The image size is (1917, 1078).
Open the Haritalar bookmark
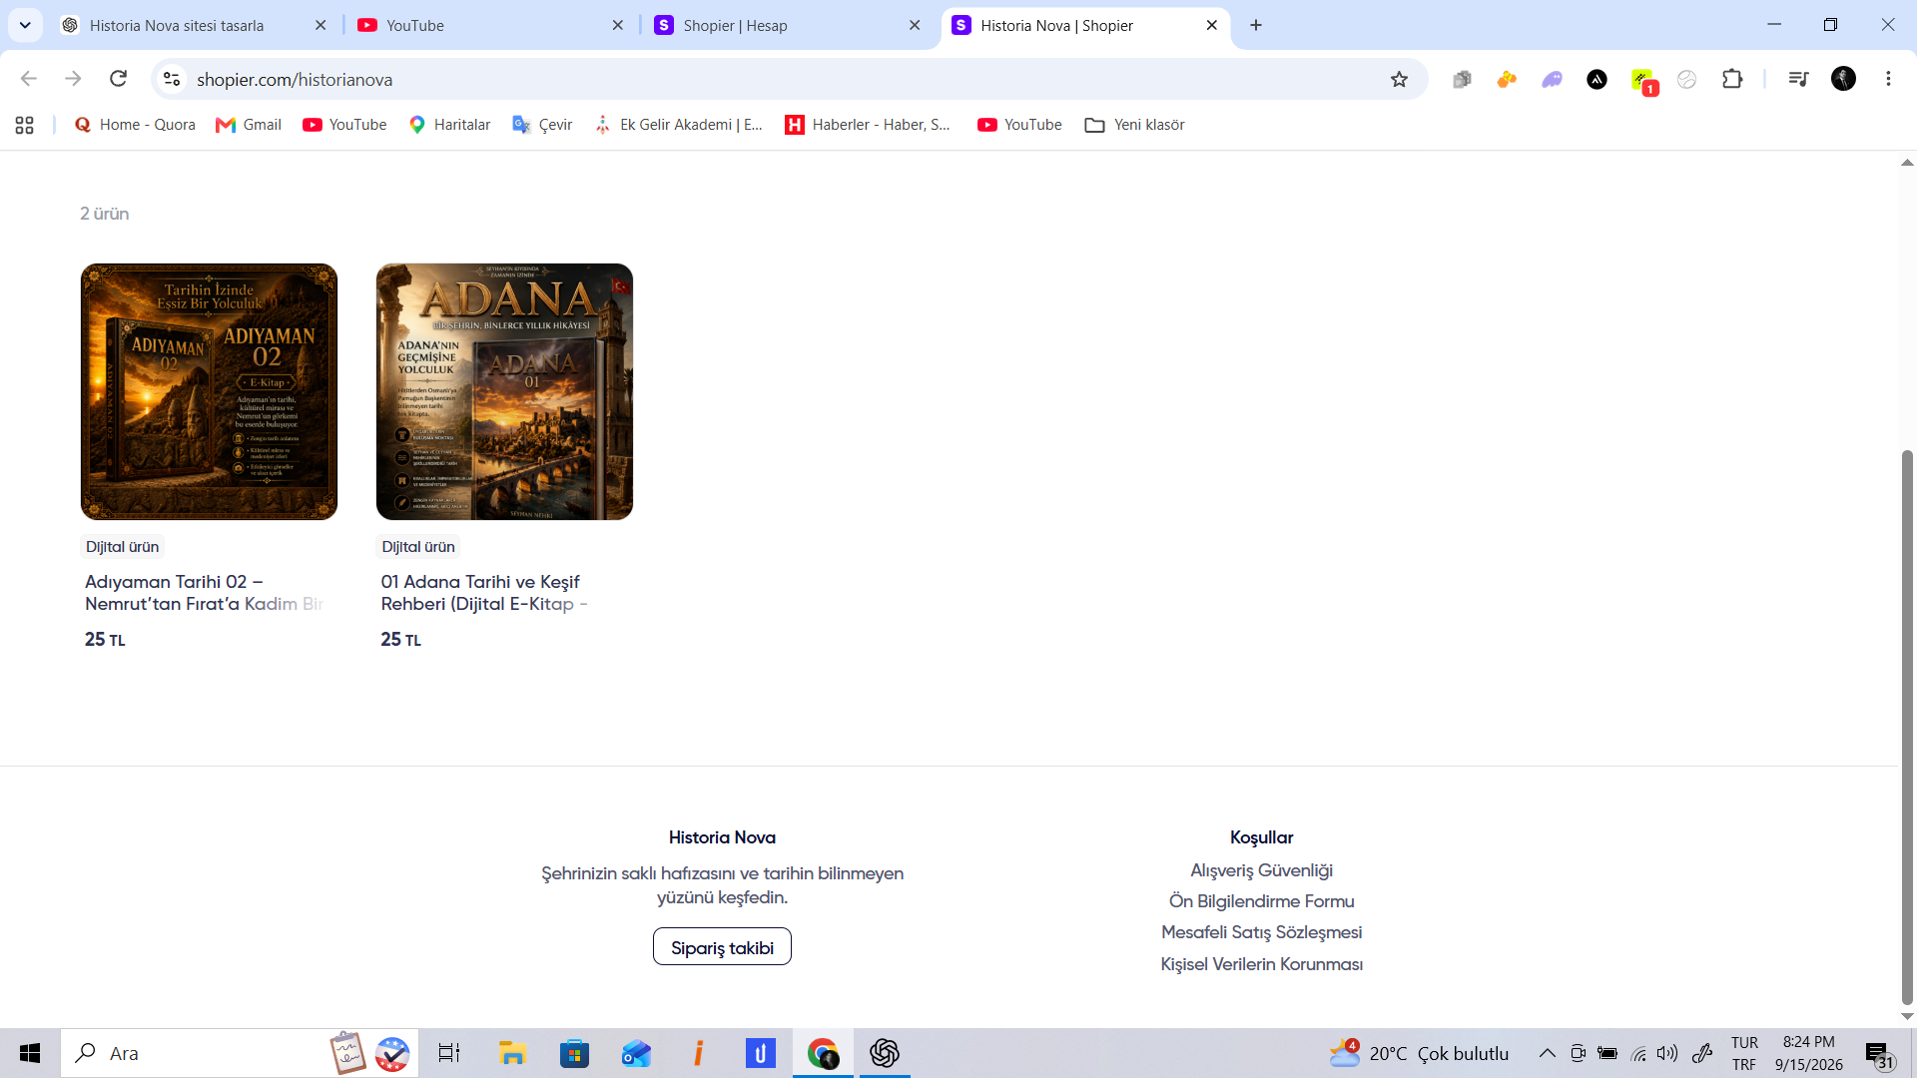coord(449,125)
